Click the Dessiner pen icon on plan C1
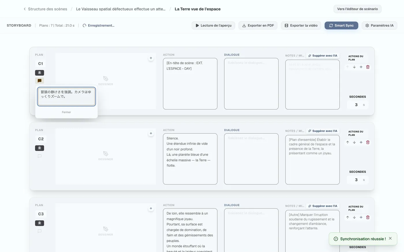 click(x=106, y=79)
